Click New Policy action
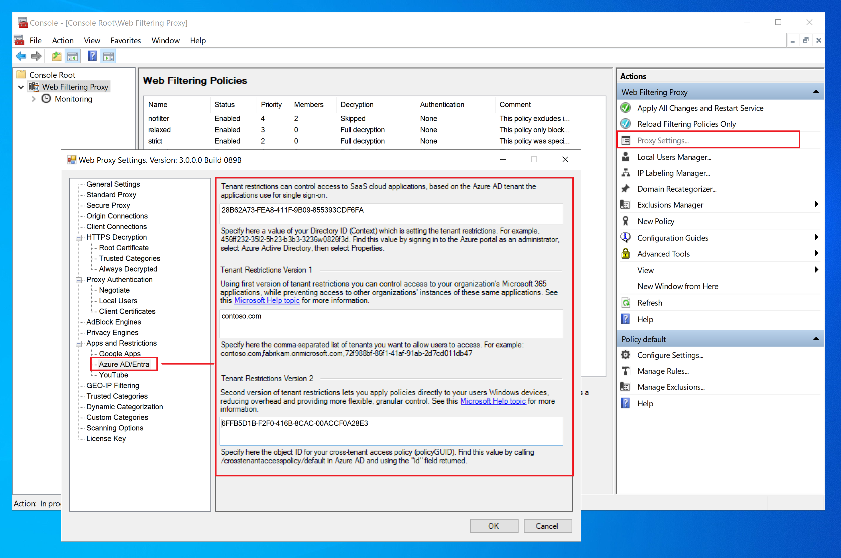841x558 pixels. 656,221
